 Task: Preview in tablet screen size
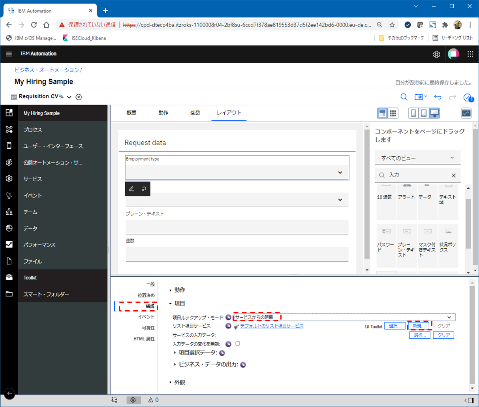point(424,113)
